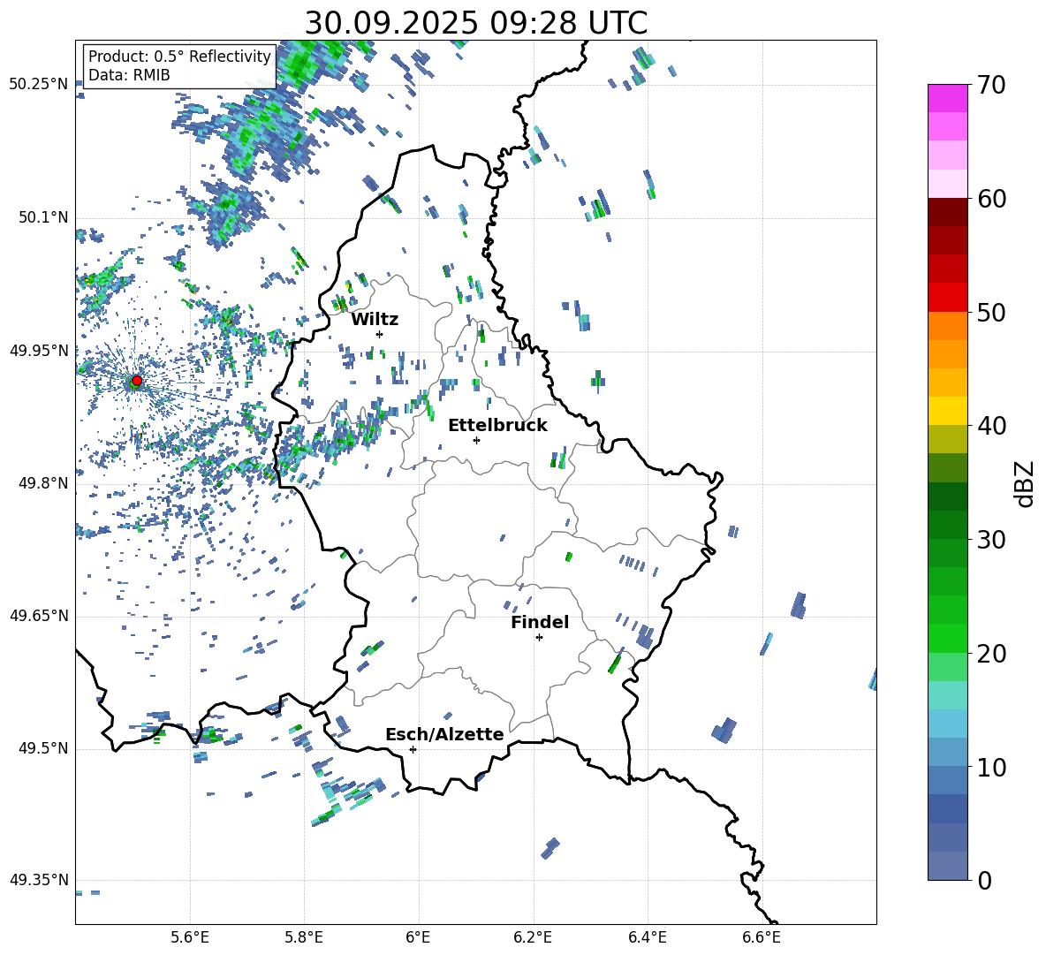
Task: Click the Ettelbruck city label
Action: (x=497, y=425)
